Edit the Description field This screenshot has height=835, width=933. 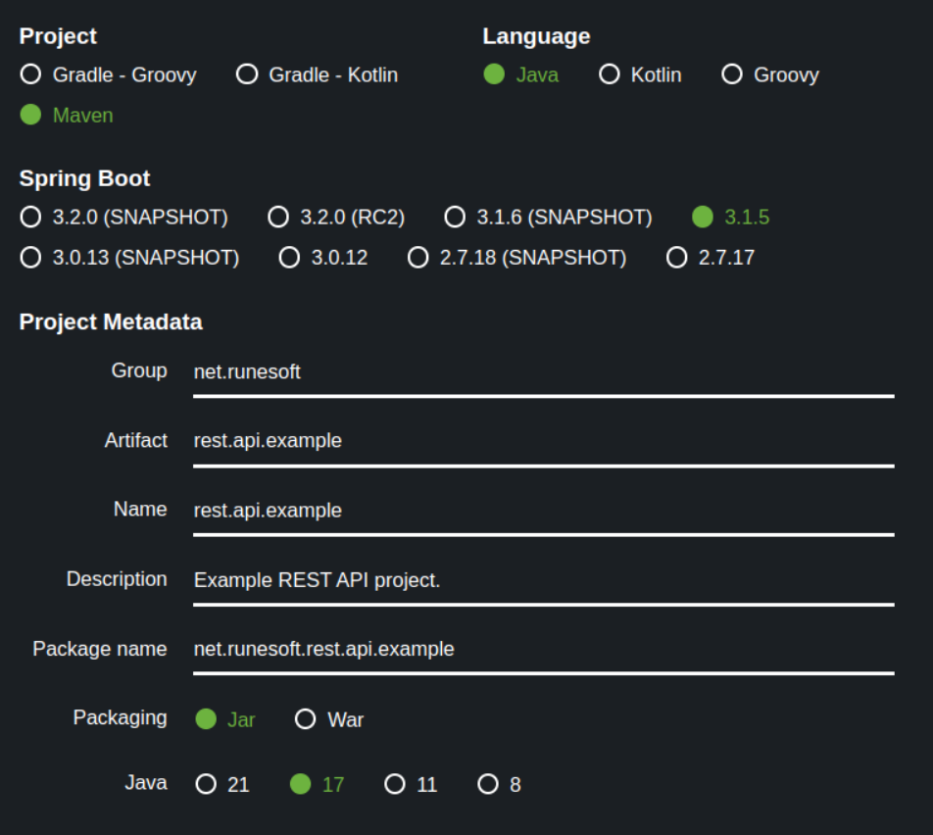pyautogui.click(x=543, y=580)
